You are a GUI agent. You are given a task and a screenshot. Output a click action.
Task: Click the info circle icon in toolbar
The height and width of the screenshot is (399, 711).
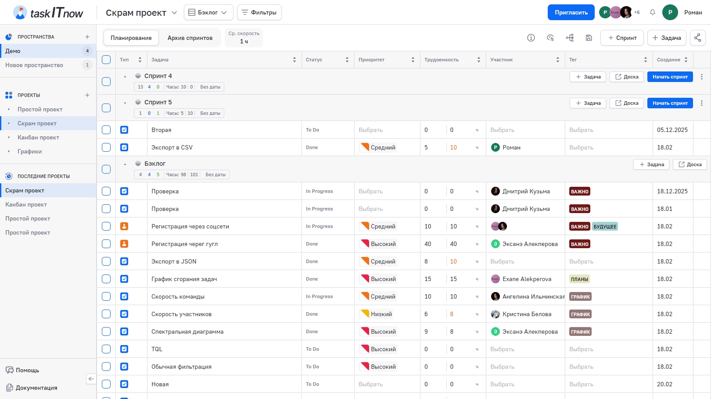click(531, 38)
